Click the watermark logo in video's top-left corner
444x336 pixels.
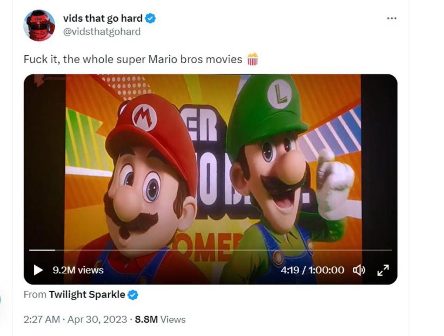[39, 80]
